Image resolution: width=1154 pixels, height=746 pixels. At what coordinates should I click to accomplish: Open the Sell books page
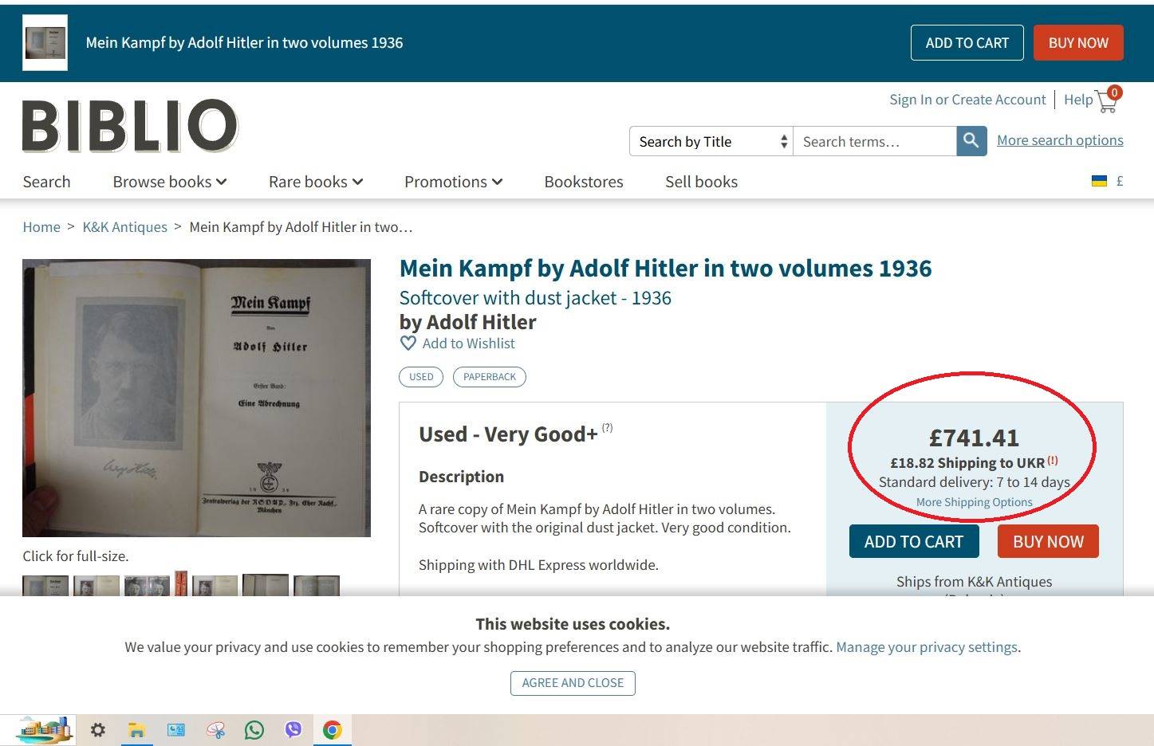click(702, 182)
